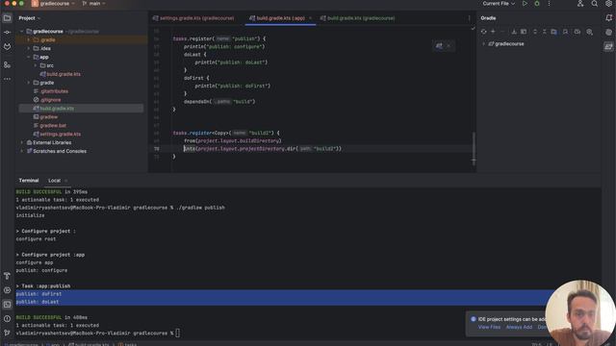Open Execute Gradle Task icon

point(524,32)
